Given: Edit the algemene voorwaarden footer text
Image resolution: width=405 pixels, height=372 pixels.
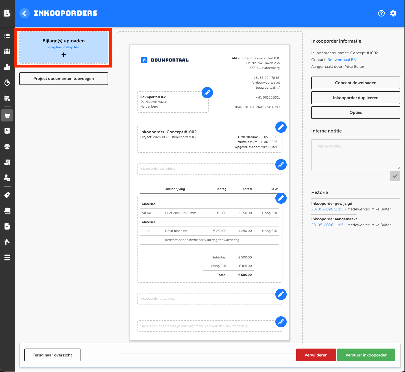Looking at the screenshot, I should (281, 322).
